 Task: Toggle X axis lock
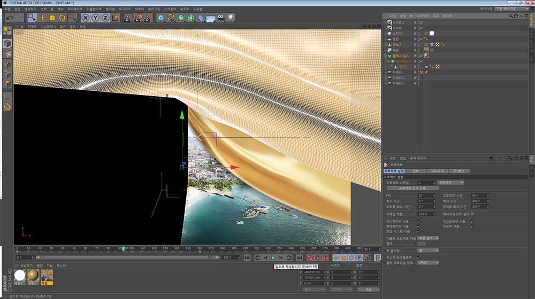(86, 18)
